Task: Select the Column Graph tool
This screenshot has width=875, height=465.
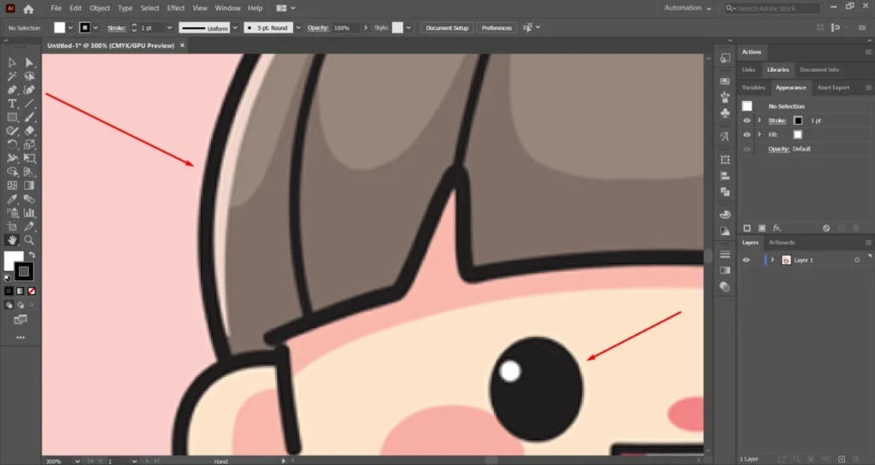Action: point(29,213)
